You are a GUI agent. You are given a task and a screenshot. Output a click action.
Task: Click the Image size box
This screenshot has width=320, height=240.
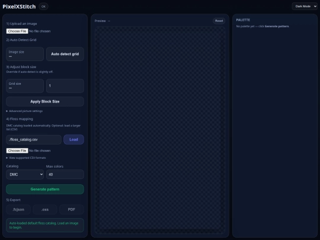point(25,54)
